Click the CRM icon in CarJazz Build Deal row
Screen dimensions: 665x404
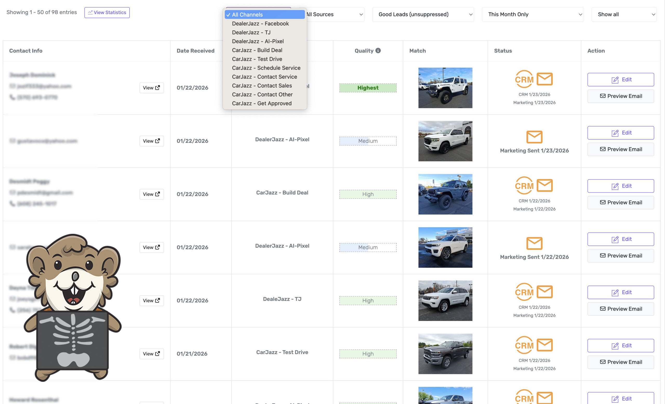point(524,186)
